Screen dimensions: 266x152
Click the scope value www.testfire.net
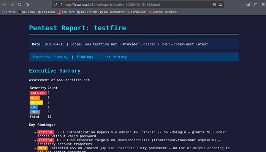101,44
